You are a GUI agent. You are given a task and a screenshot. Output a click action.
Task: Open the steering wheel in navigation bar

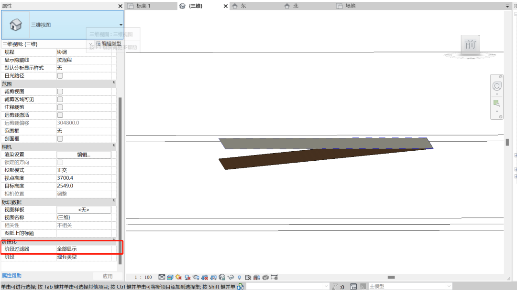coord(497,86)
